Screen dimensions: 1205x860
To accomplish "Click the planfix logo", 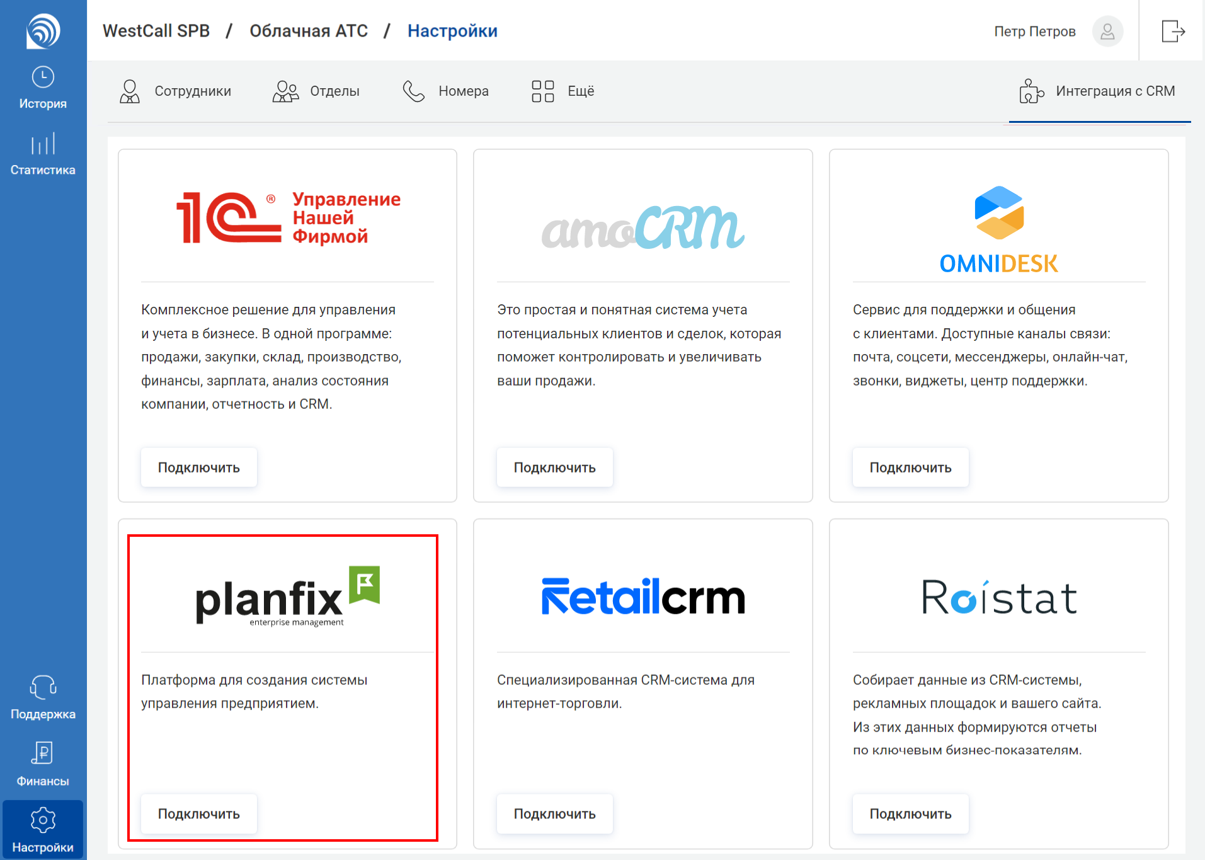I will tap(288, 596).
